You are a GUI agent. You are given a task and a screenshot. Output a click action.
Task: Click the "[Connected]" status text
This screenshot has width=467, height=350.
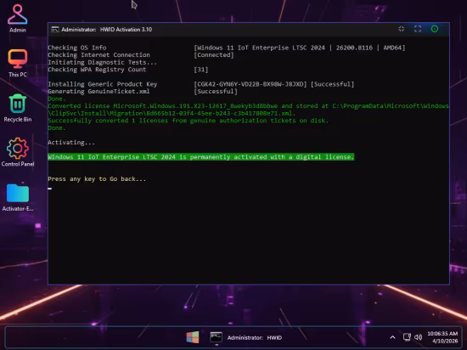(214, 55)
